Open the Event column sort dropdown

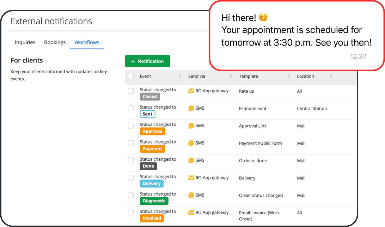pos(180,76)
